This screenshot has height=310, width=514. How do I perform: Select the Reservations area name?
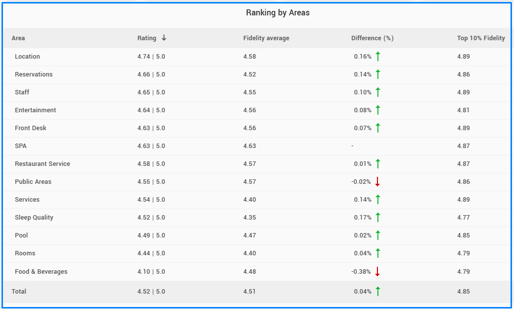click(x=33, y=75)
